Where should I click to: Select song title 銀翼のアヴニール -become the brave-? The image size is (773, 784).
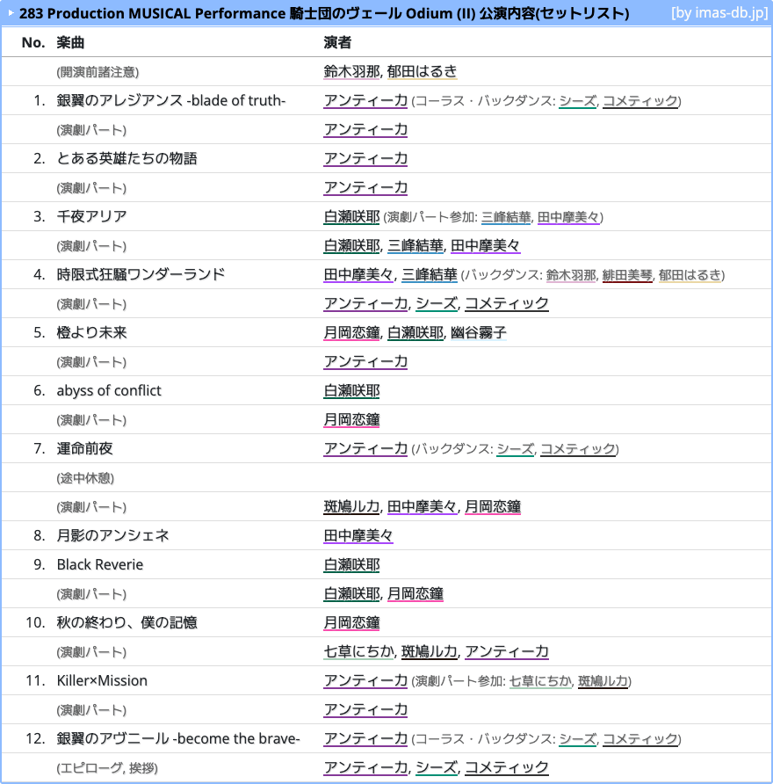pyautogui.click(x=178, y=738)
